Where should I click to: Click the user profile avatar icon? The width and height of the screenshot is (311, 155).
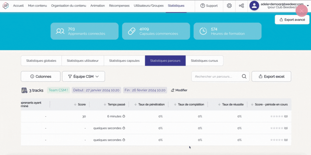[254, 6]
